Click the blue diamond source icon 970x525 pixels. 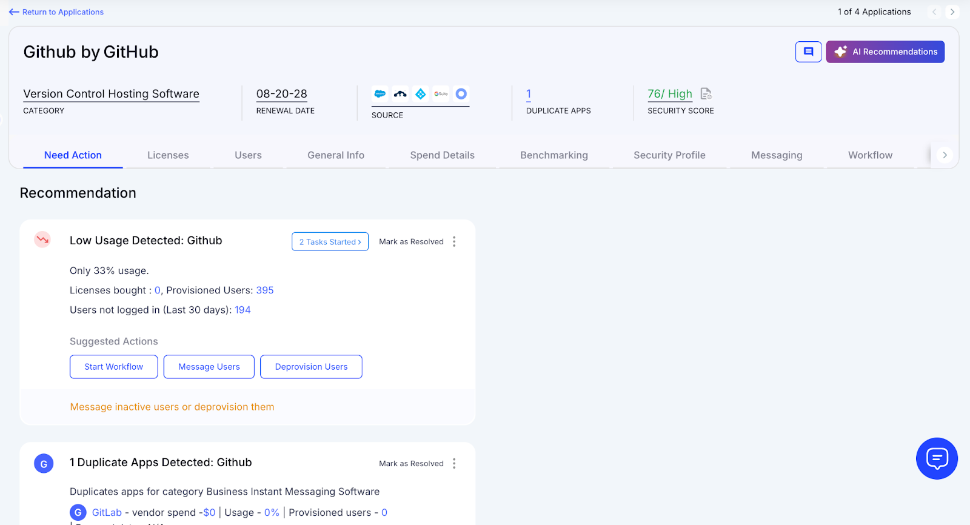420,94
